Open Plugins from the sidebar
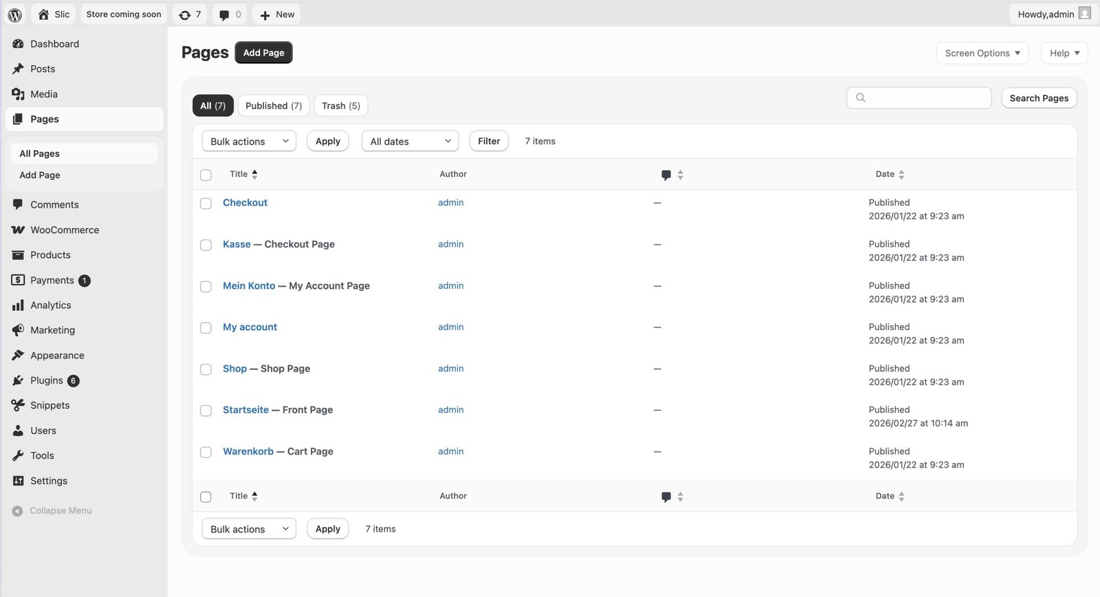 [47, 380]
